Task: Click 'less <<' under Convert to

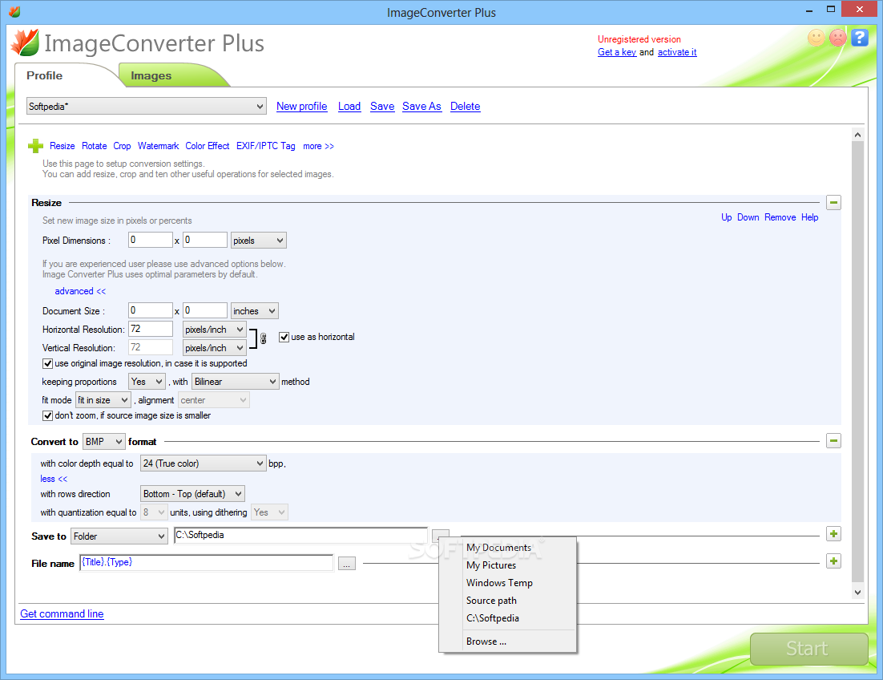Action: 54,479
